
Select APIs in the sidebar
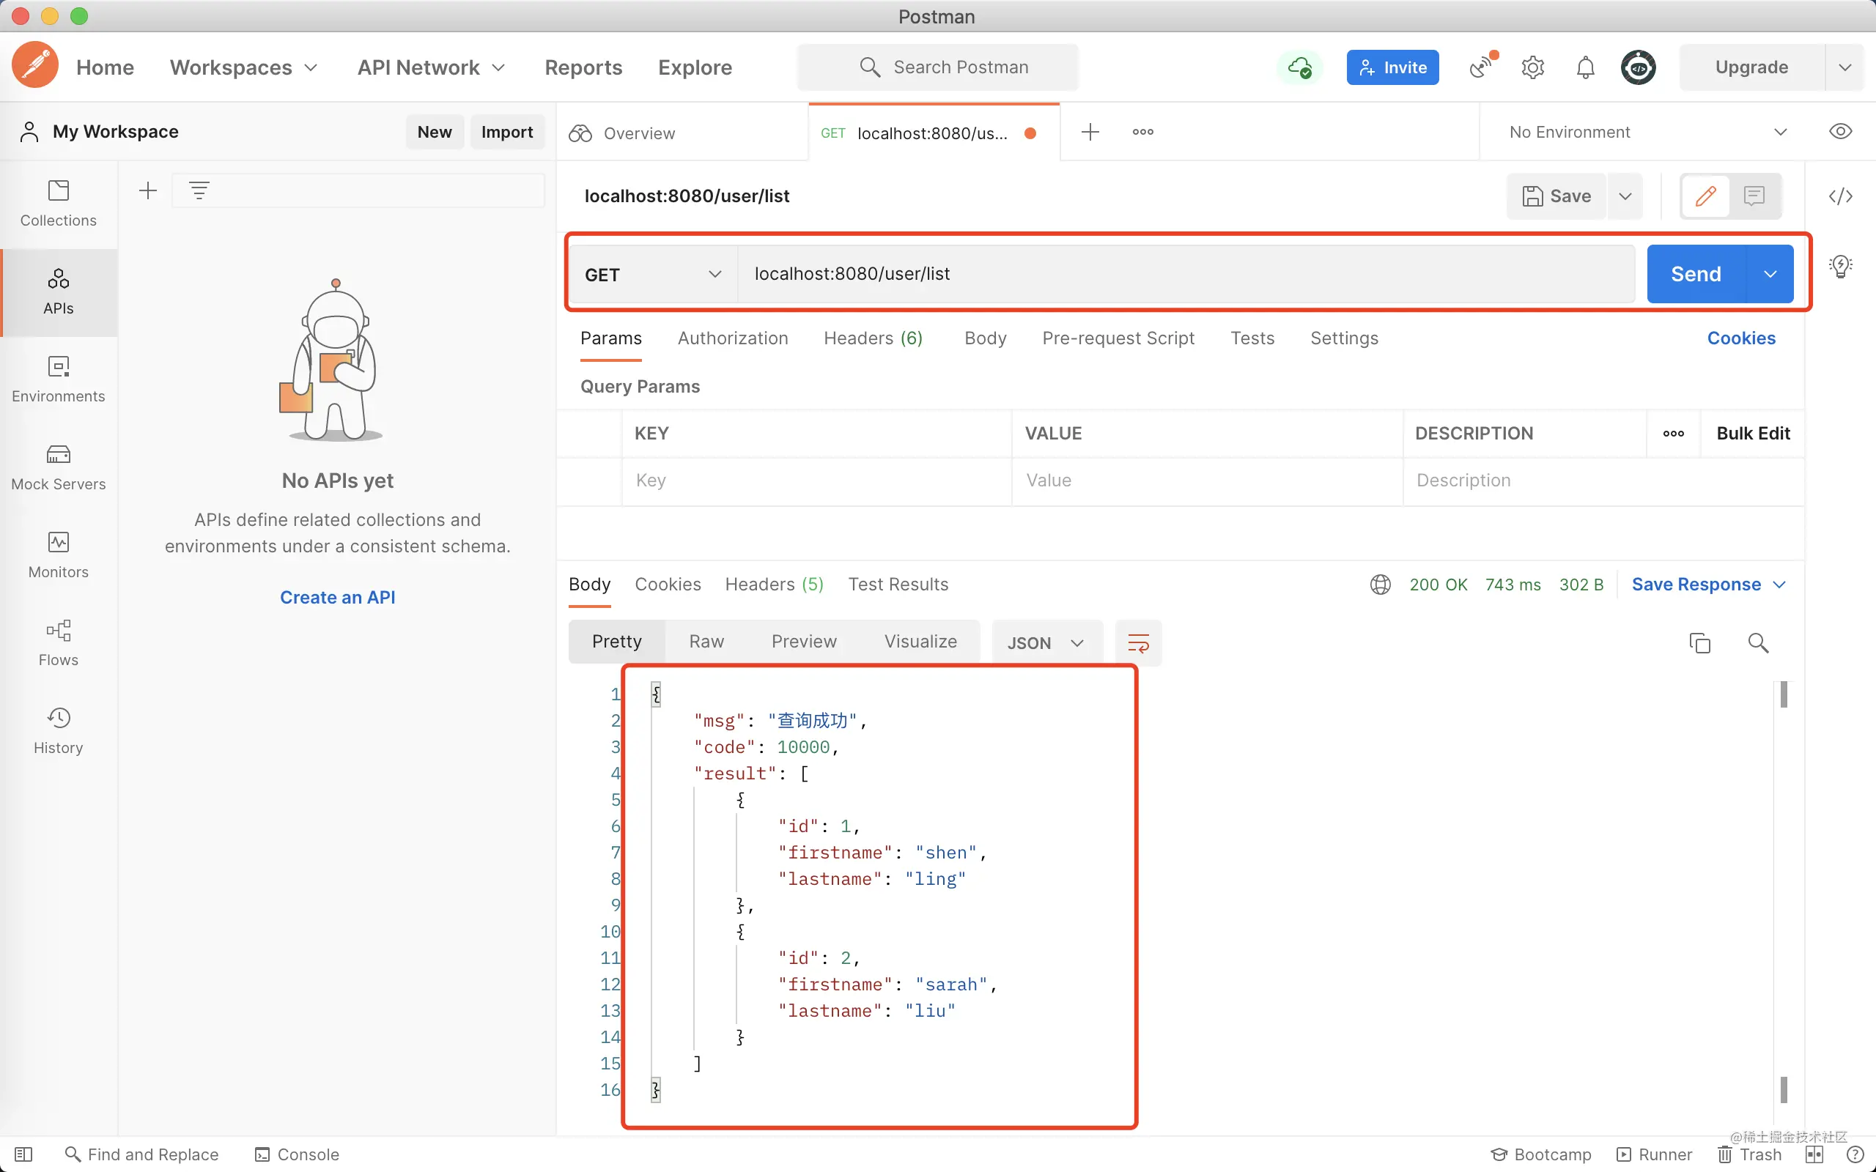click(x=58, y=292)
